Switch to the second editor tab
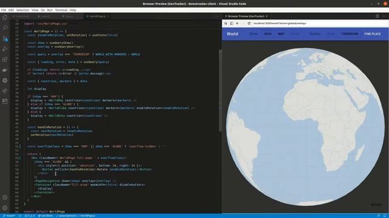This screenshot has width=389, height=218. [46, 16]
